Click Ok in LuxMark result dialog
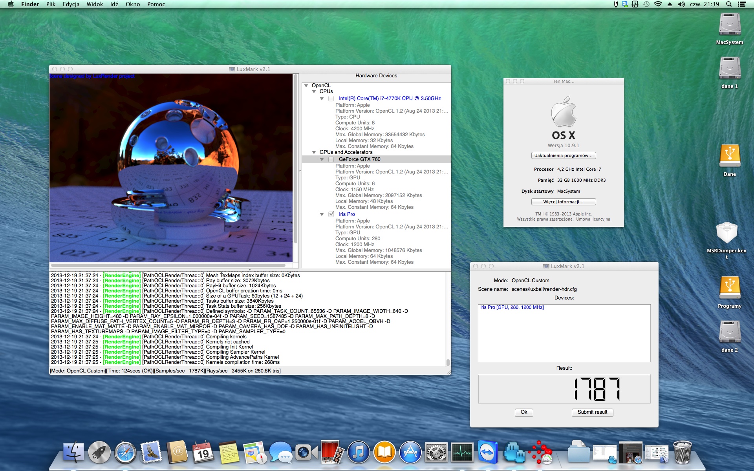The width and height of the screenshot is (754, 471). [524, 412]
